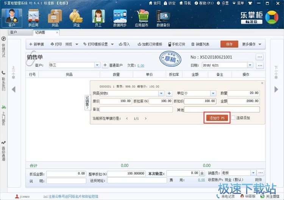This screenshot has height=200, width=284.
Task: Expand the dropdown arrow next to 预览
Action: [77, 44]
